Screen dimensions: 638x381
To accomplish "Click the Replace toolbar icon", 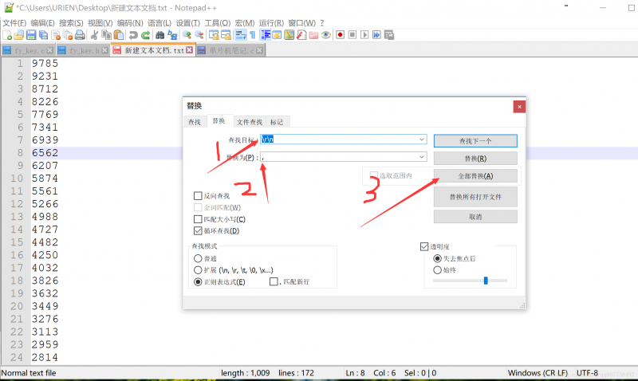I will (x=172, y=35).
